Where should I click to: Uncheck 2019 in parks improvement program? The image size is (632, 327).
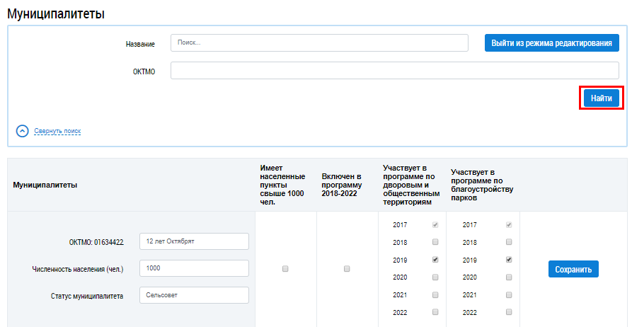pyautogui.click(x=509, y=260)
